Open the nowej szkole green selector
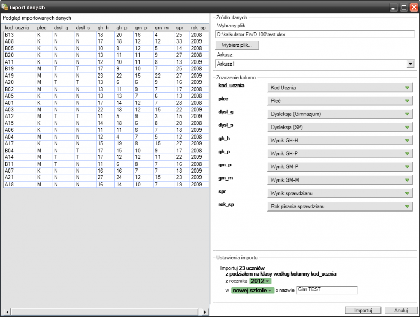This screenshot has width=420, height=317. coord(252,290)
